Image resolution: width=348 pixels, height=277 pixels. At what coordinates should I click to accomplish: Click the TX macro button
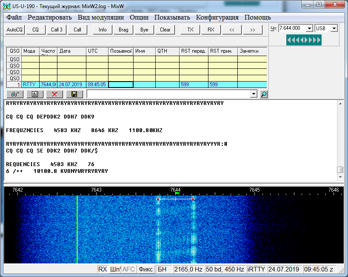pos(191,30)
